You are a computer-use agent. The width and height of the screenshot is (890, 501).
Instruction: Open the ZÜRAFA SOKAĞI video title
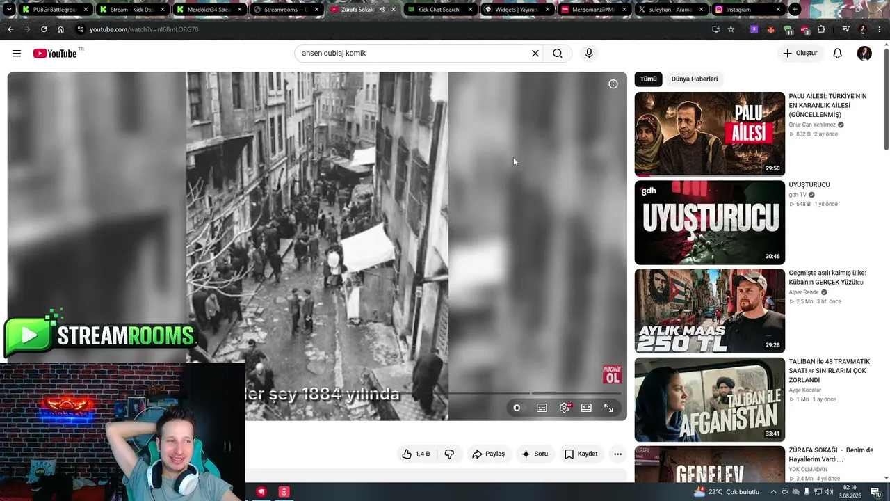click(x=831, y=454)
